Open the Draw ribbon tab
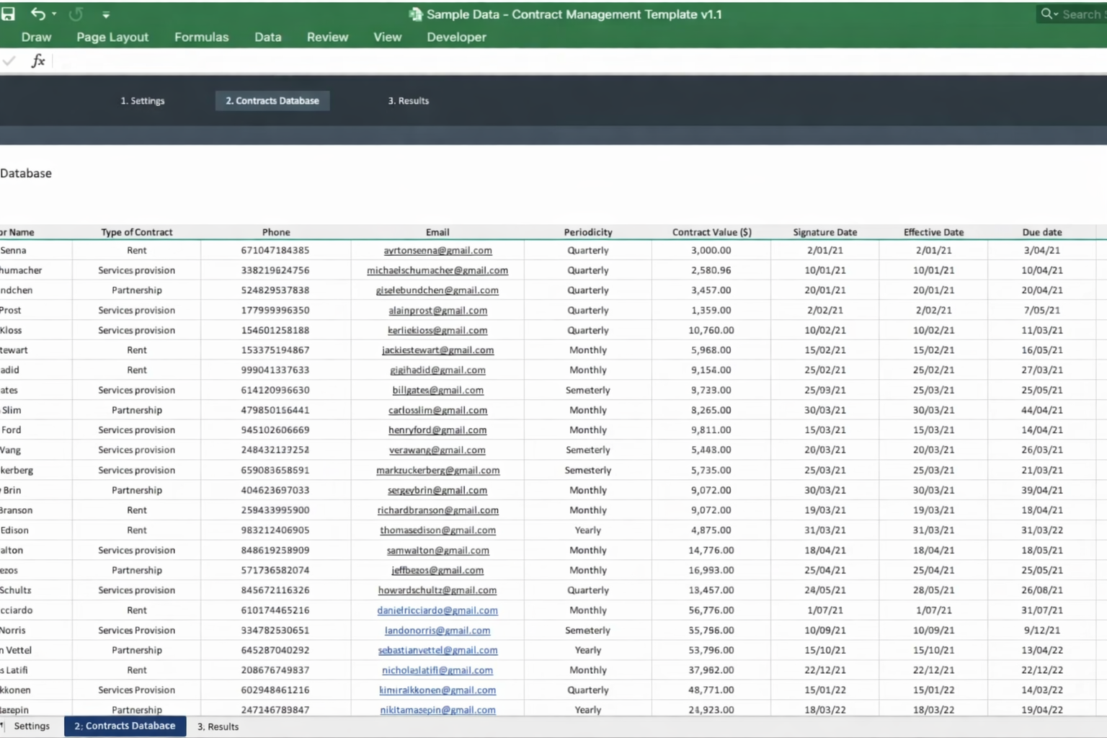The height and width of the screenshot is (738, 1107). point(36,37)
